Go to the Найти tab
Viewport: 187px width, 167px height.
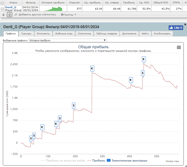[x=145, y=34]
